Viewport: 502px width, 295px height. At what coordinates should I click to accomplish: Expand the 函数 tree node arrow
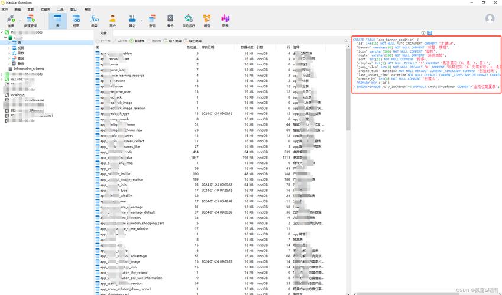(x=9, y=53)
